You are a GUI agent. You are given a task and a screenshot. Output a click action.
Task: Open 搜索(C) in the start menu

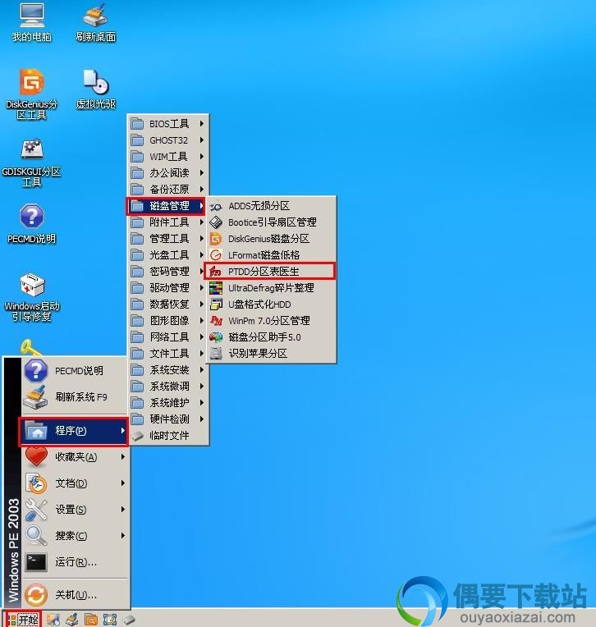pyautogui.click(x=75, y=535)
